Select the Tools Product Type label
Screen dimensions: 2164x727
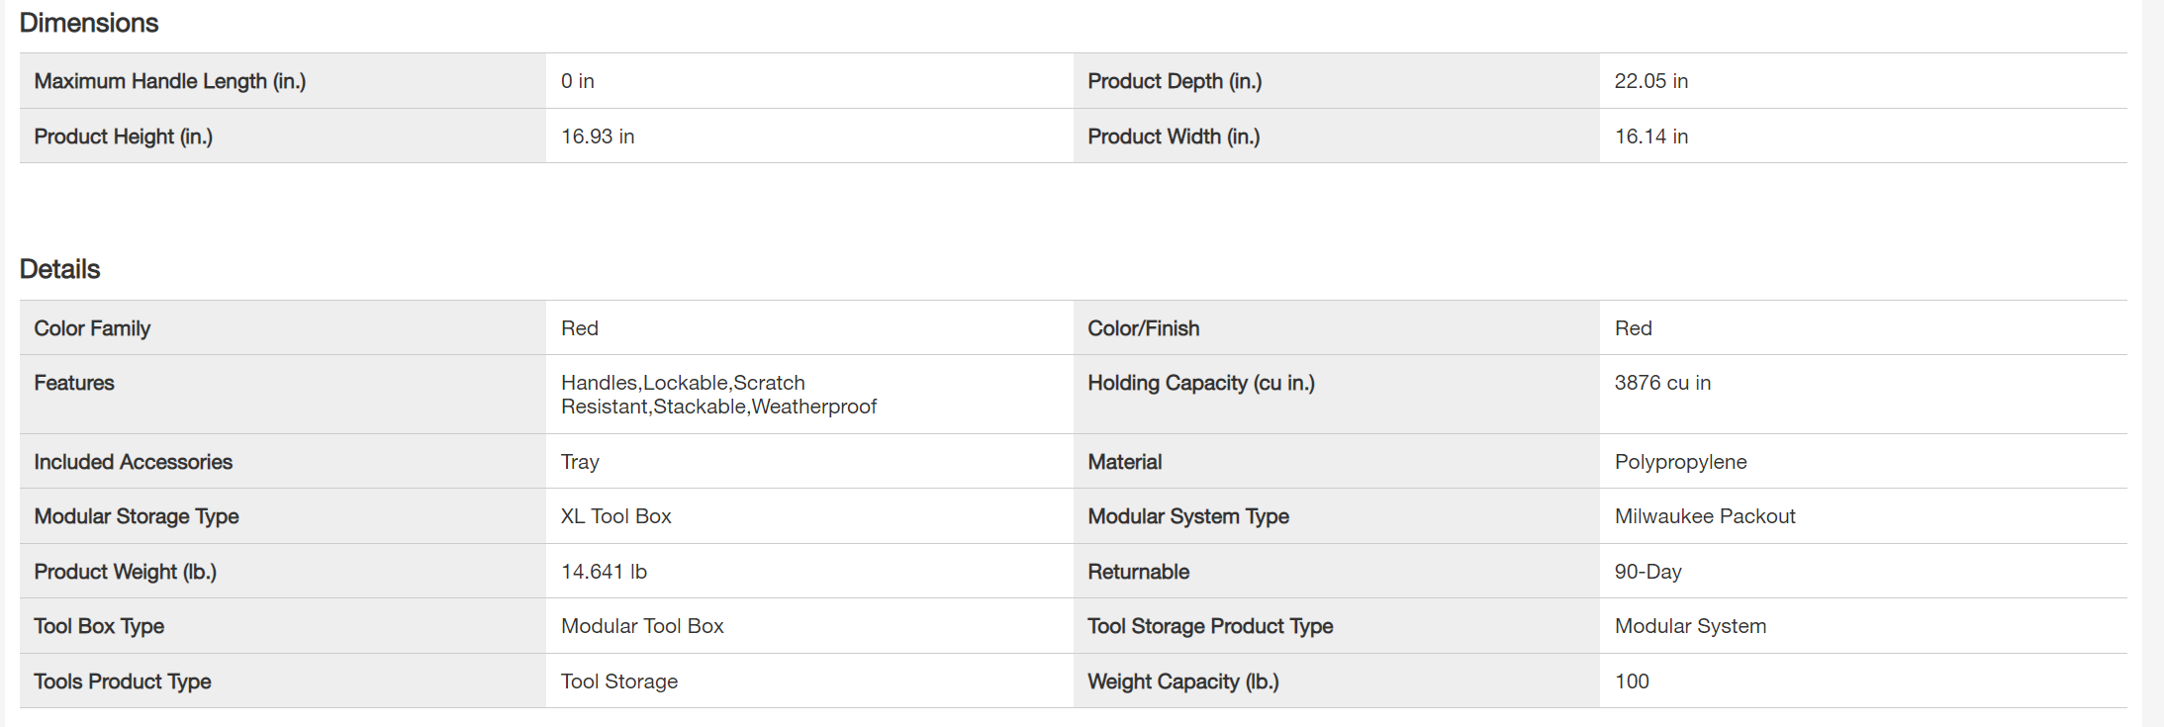click(123, 682)
